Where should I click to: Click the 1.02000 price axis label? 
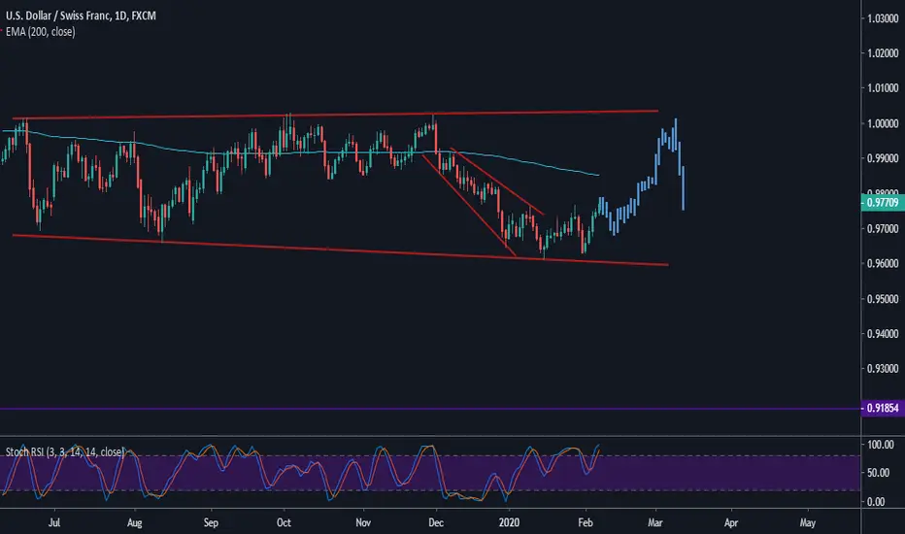click(883, 53)
